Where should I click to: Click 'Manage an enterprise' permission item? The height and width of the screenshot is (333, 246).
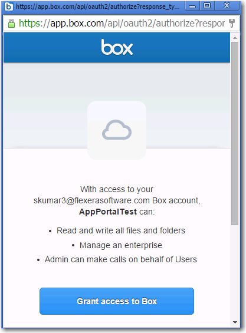tap(121, 245)
